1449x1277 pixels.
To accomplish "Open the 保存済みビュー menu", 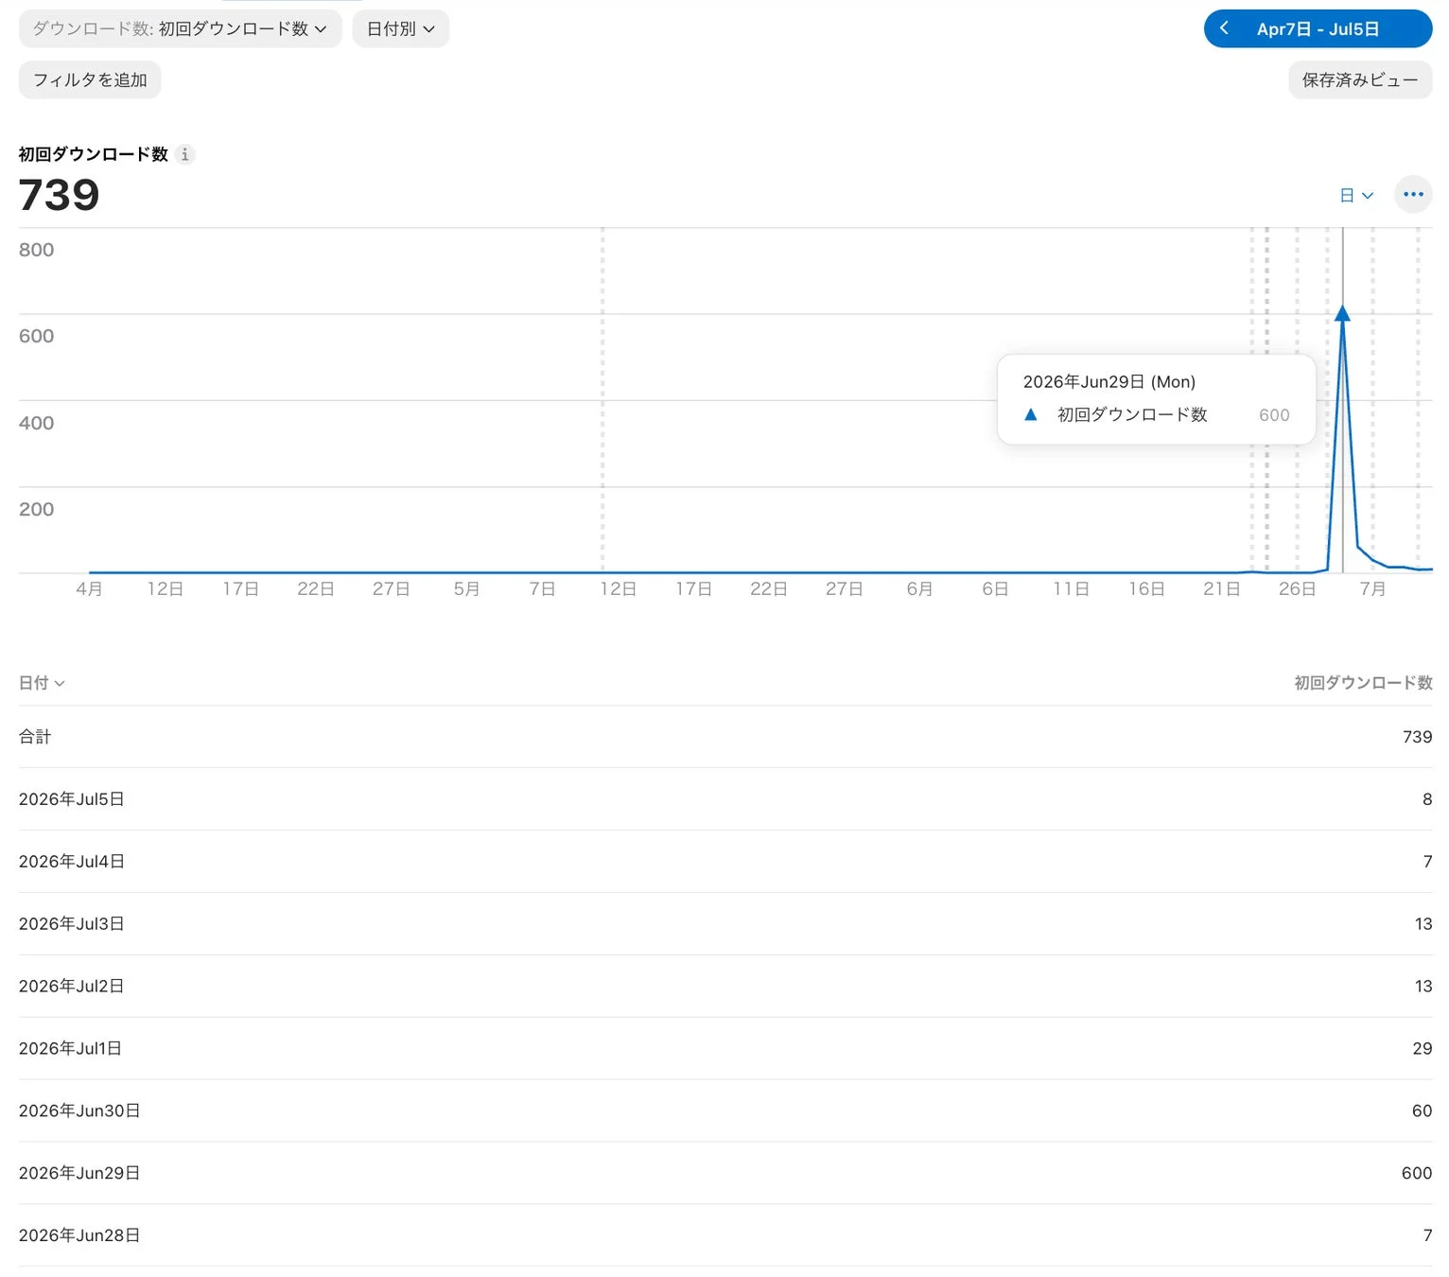I will 1360,80.
